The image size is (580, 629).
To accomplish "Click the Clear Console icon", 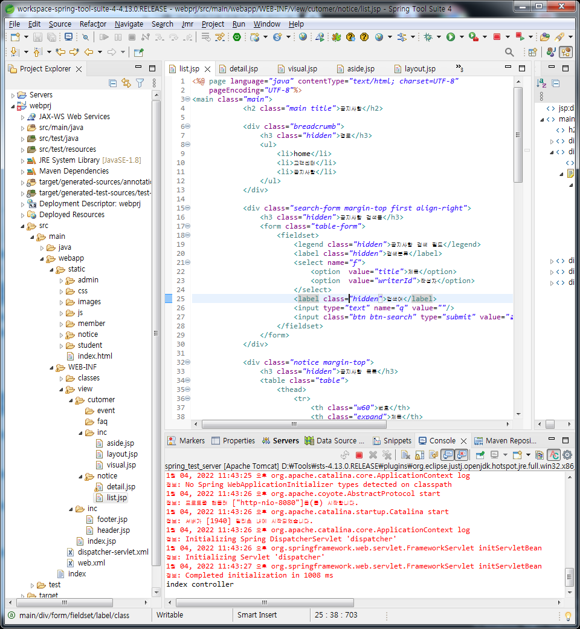I will [x=405, y=454].
